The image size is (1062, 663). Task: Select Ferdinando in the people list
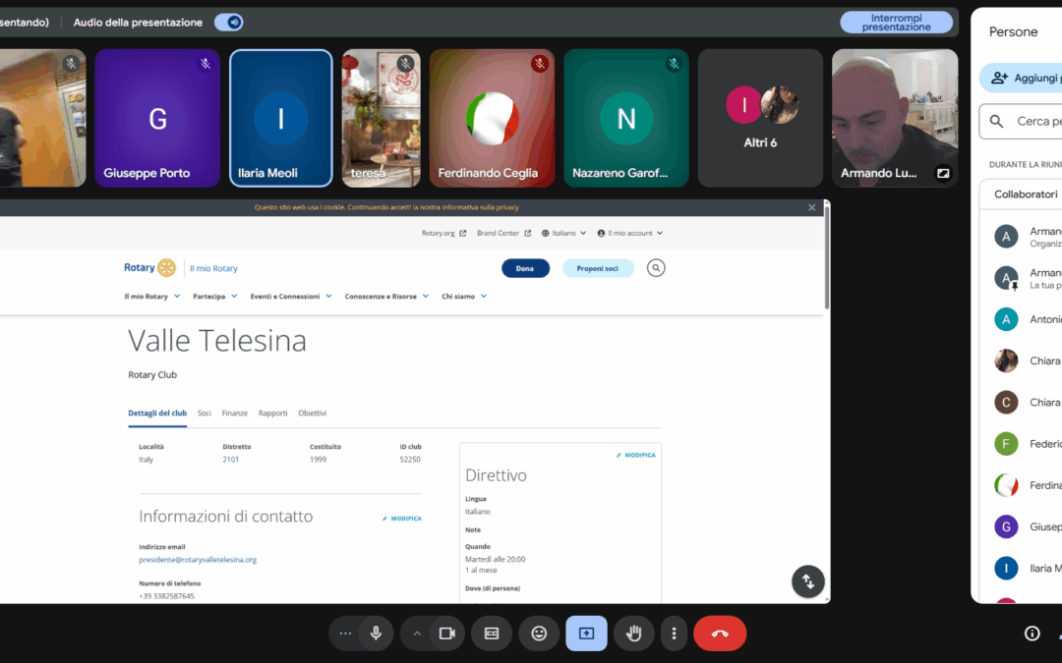pos(1028,485)
